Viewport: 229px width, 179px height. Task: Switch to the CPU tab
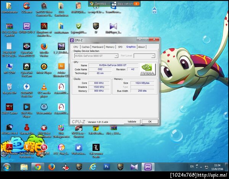[x=76, y=47]
